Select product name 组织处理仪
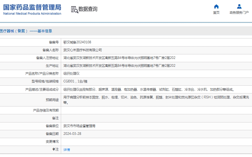 point(71,74)
